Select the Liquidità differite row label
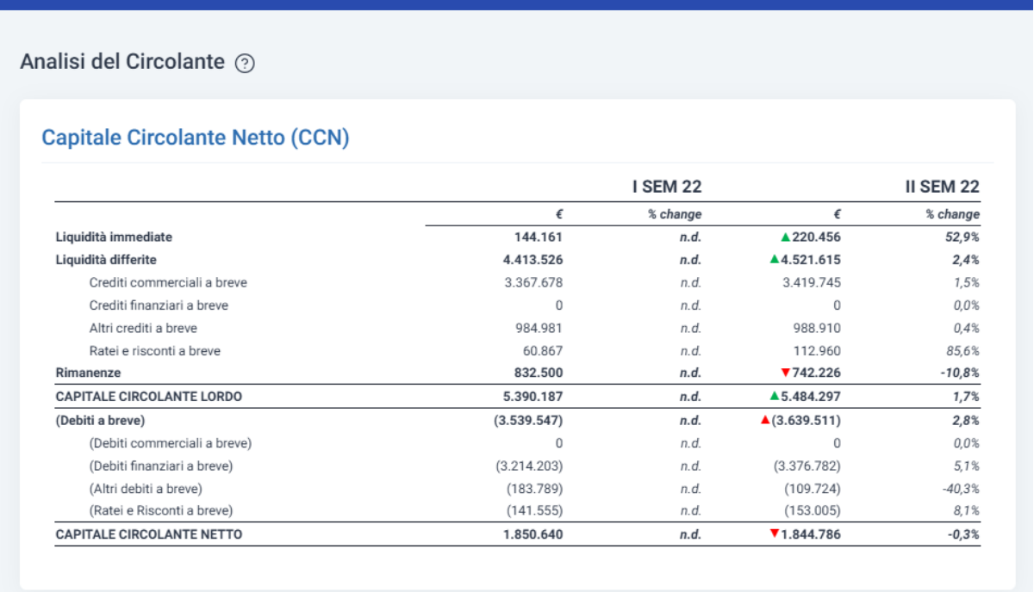The width and height of the screenshot is (1034, 592). point(105,259)
